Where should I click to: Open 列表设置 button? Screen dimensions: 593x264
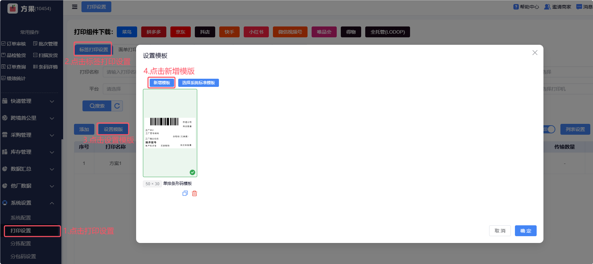click(x=575, y=129)
